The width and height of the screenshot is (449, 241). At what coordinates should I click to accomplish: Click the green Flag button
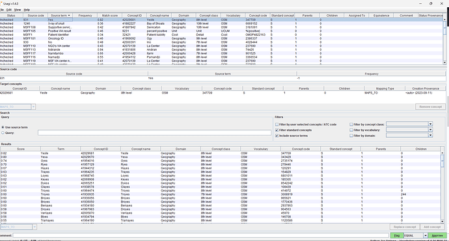click(x=396, y=235)
